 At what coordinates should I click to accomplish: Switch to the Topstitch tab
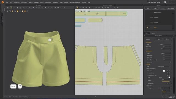[x=153, y=33]
